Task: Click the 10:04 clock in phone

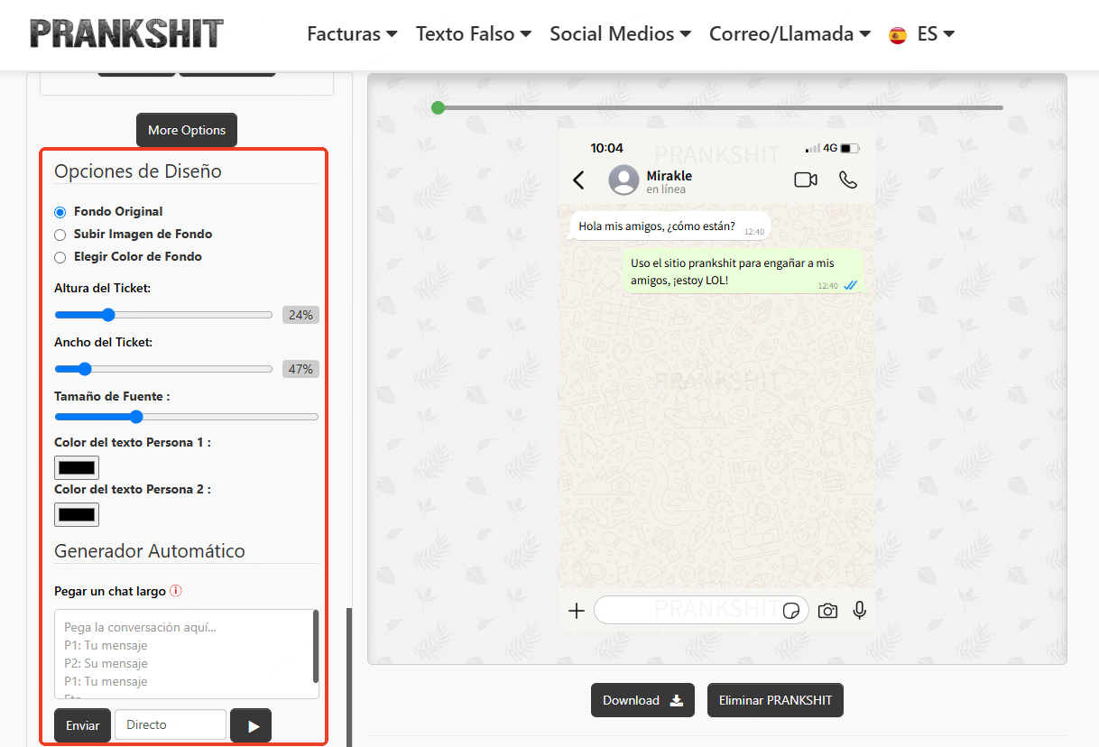Action: [x=606, y=148]
